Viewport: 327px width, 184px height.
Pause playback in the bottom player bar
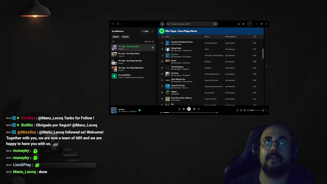(x=189, y=109)
